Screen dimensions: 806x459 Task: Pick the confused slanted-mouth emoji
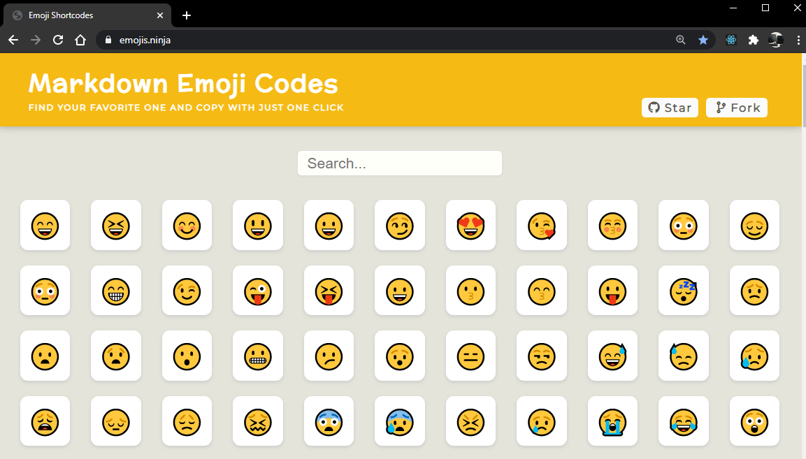(329, 356)
